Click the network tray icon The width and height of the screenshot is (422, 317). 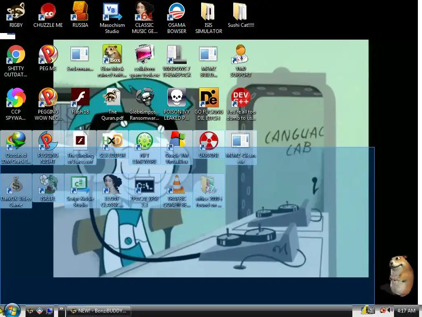click(382, 310)
